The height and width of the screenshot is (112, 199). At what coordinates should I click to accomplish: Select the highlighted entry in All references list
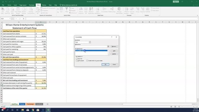(91, 50)
